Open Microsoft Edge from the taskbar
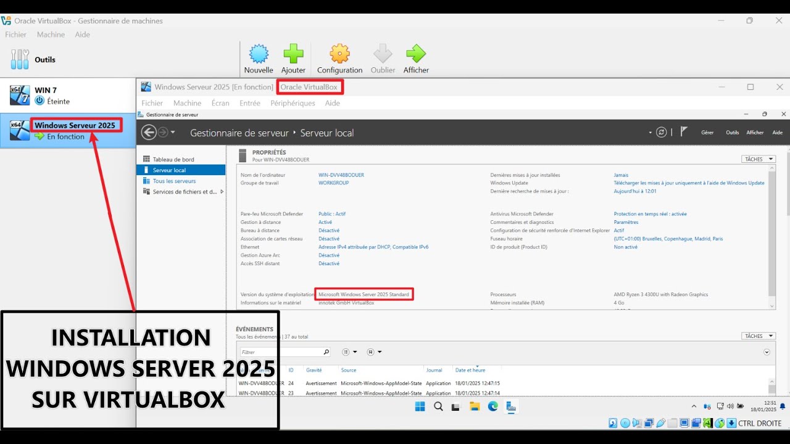The width and height of the screenshot is (790, 444). pyautogui.click(x=493, y=406)
